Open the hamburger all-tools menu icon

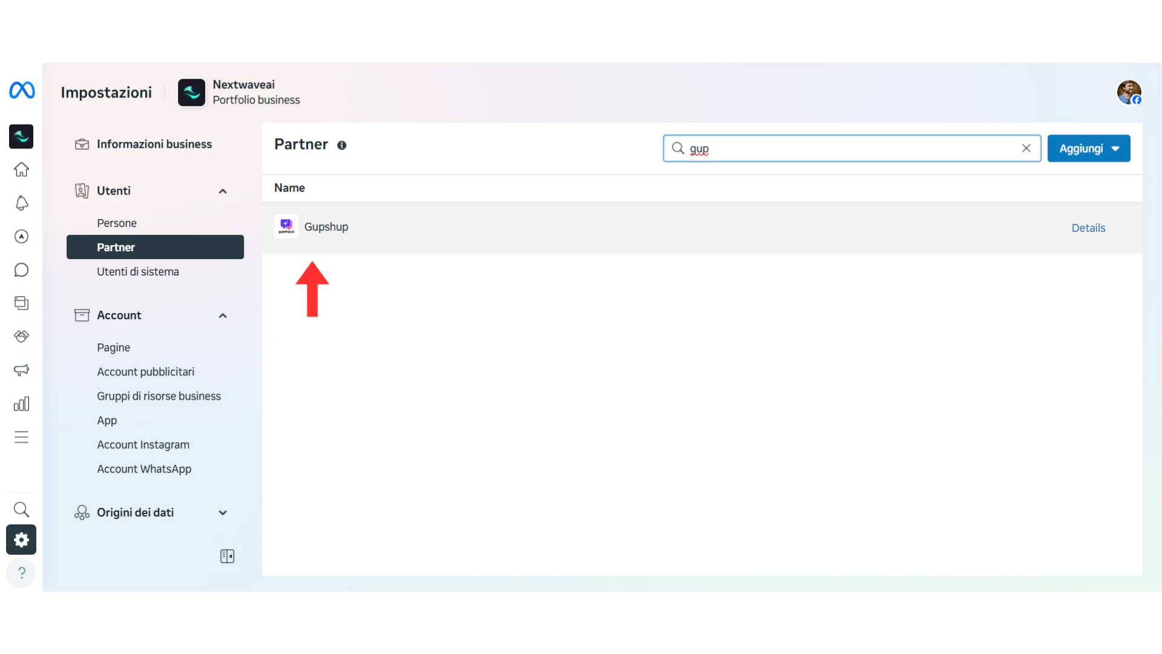(x=21, y=437)
